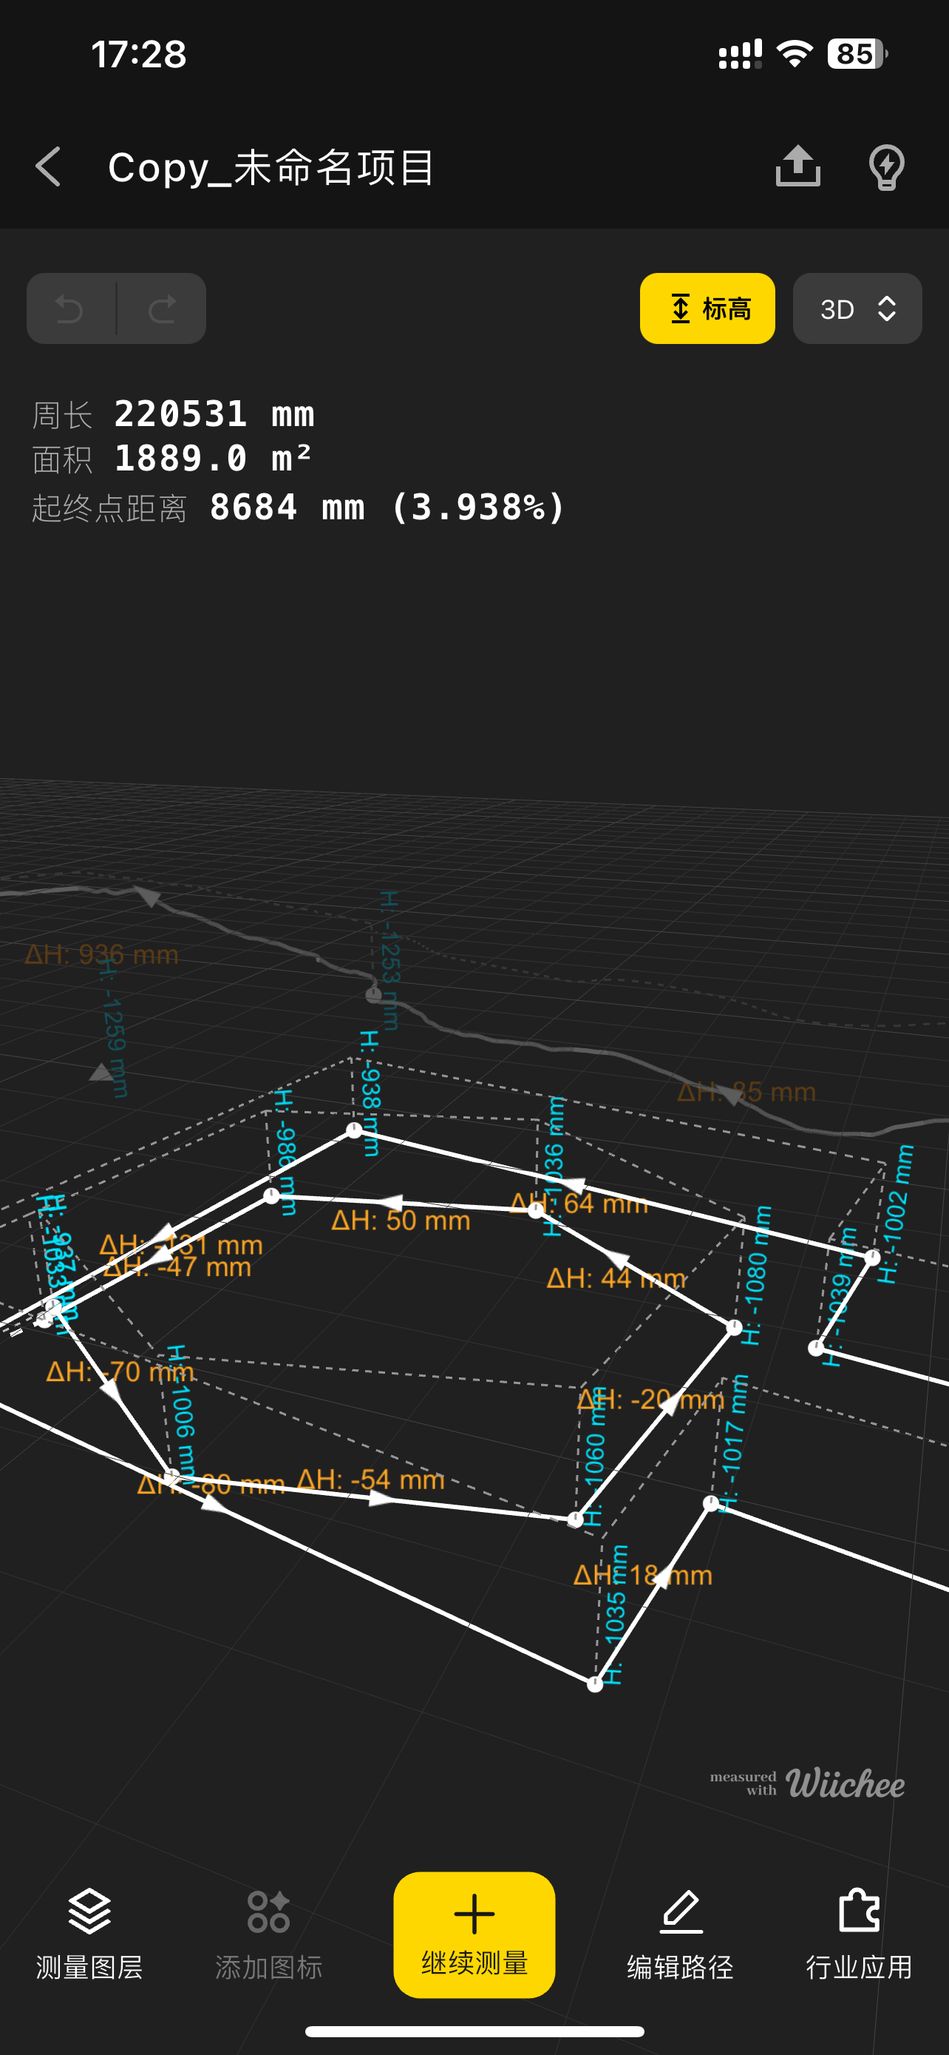
Task: Open the 行业应用 industry apps tab
Action: coord(859,1934)
